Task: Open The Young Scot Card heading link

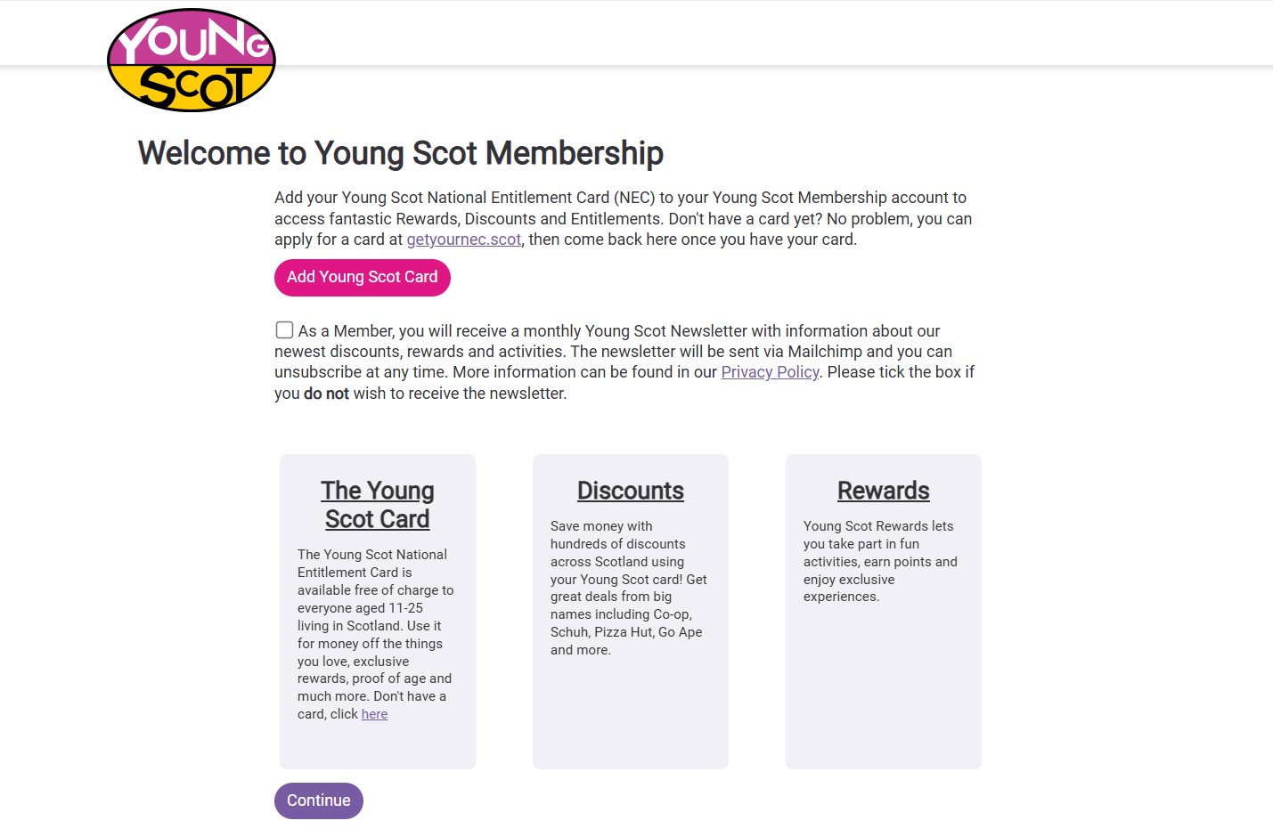Action: point(378,505)
